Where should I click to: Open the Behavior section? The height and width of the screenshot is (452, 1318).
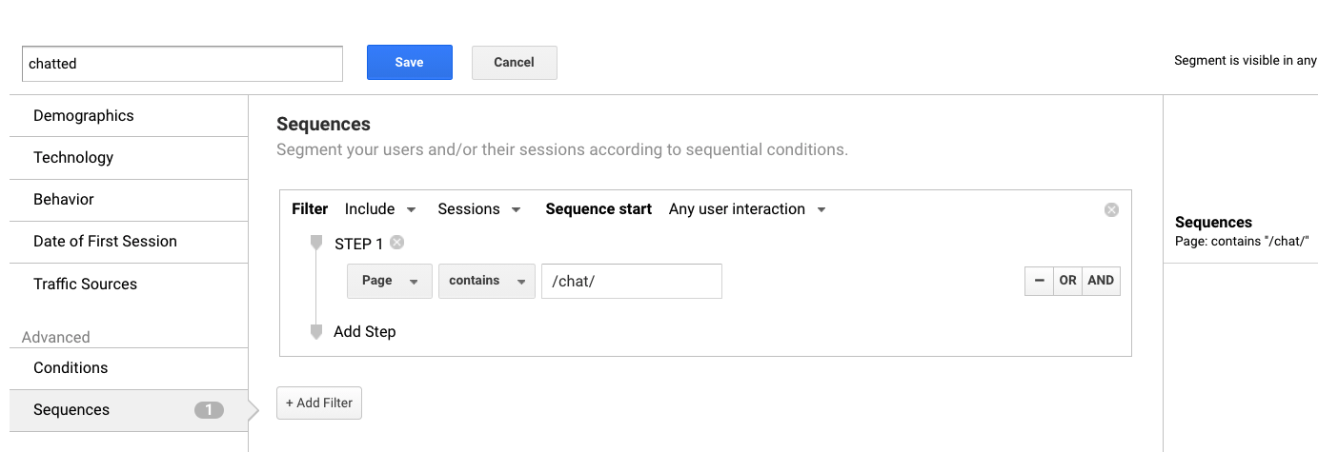129,200
